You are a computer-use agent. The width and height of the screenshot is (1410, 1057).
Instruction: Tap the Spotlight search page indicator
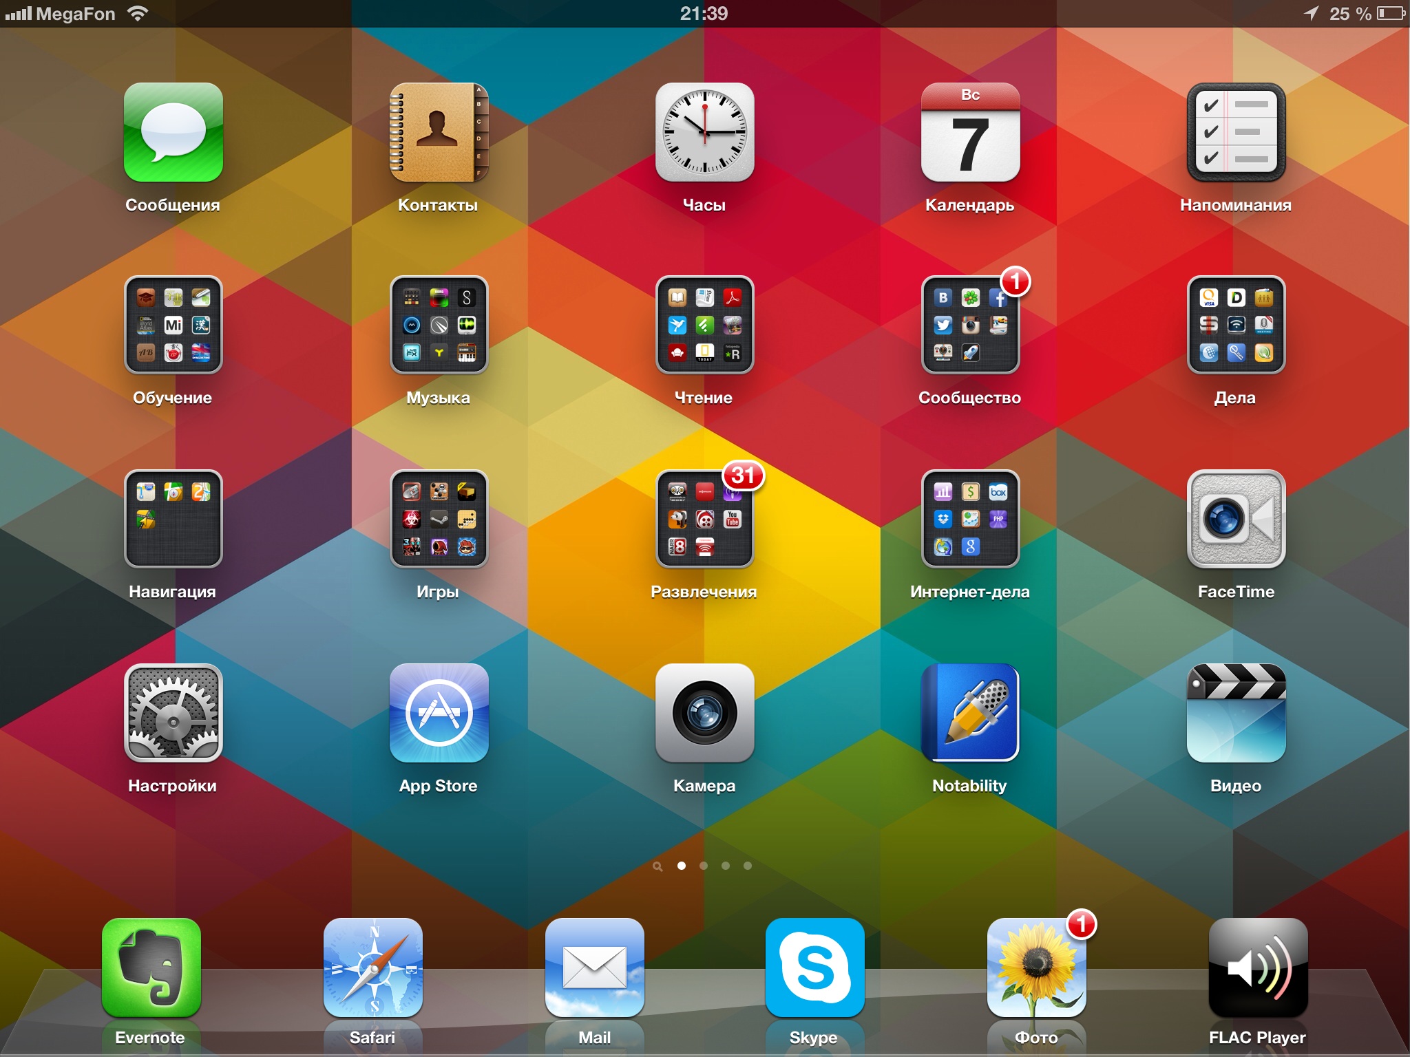657,866
